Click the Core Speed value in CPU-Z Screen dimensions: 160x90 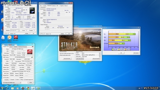pyautogui.click(x=14, y=23)
